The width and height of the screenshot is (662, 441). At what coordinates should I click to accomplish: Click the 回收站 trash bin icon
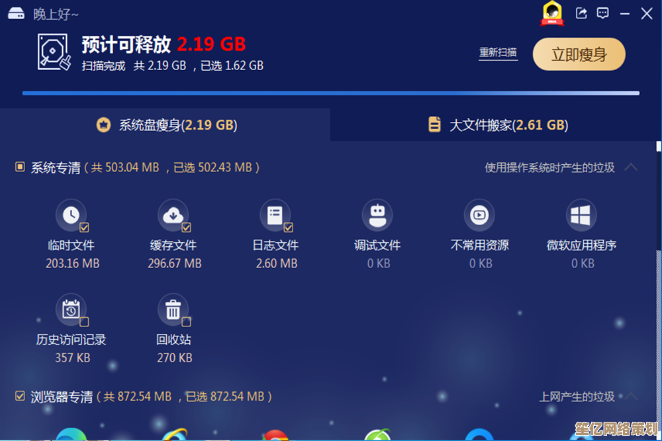click(x=173, y=309)
